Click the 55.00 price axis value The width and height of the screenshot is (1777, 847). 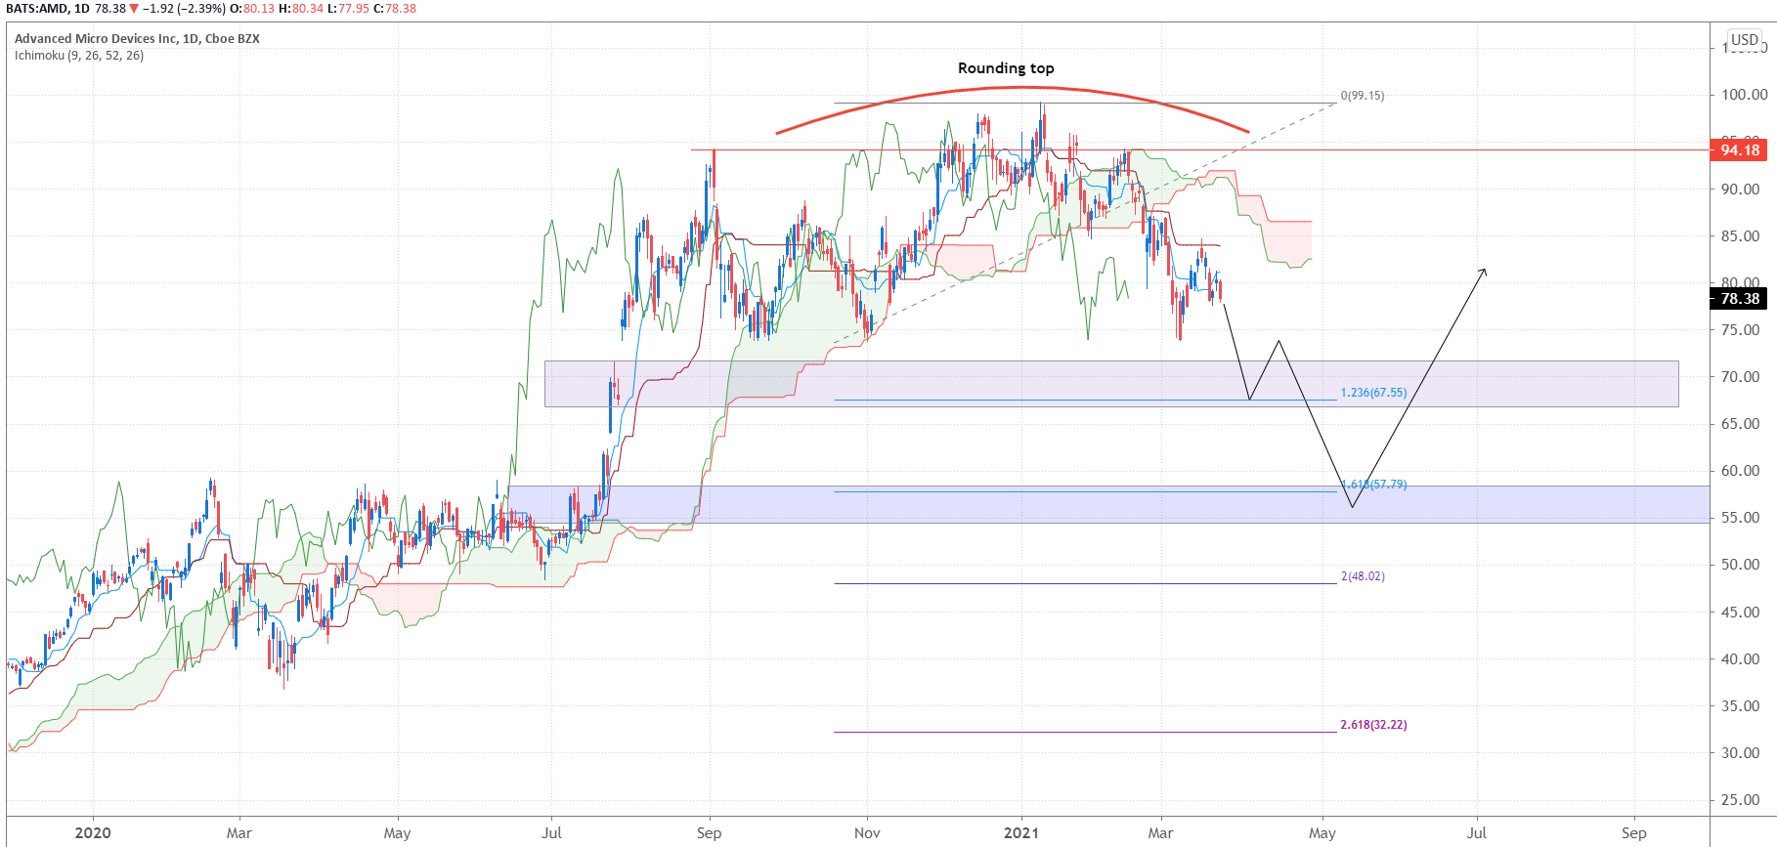point(1741,518)
